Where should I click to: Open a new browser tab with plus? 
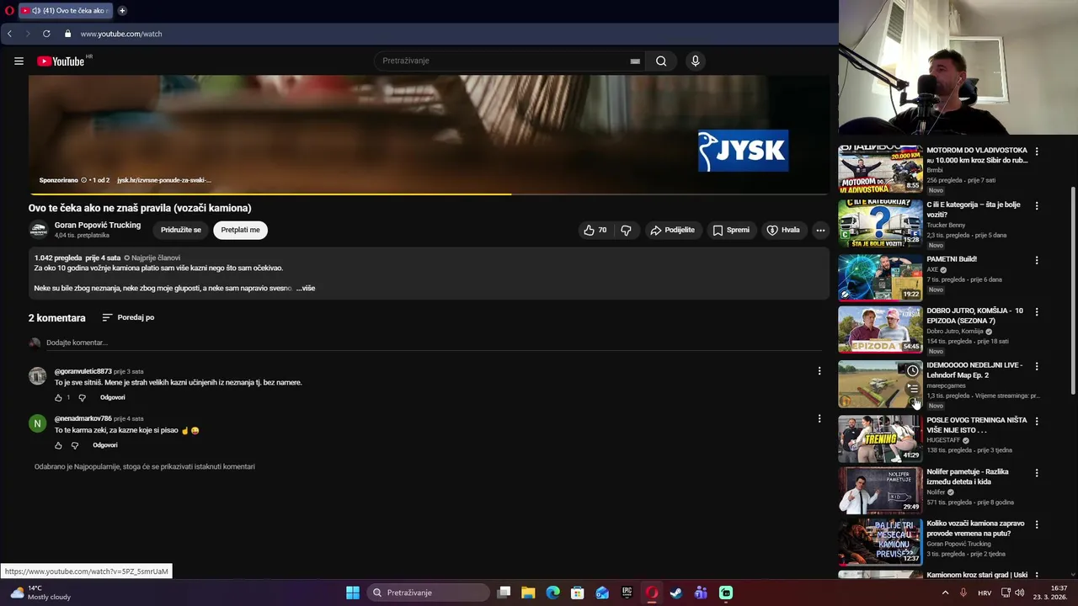tap(122, 10)
